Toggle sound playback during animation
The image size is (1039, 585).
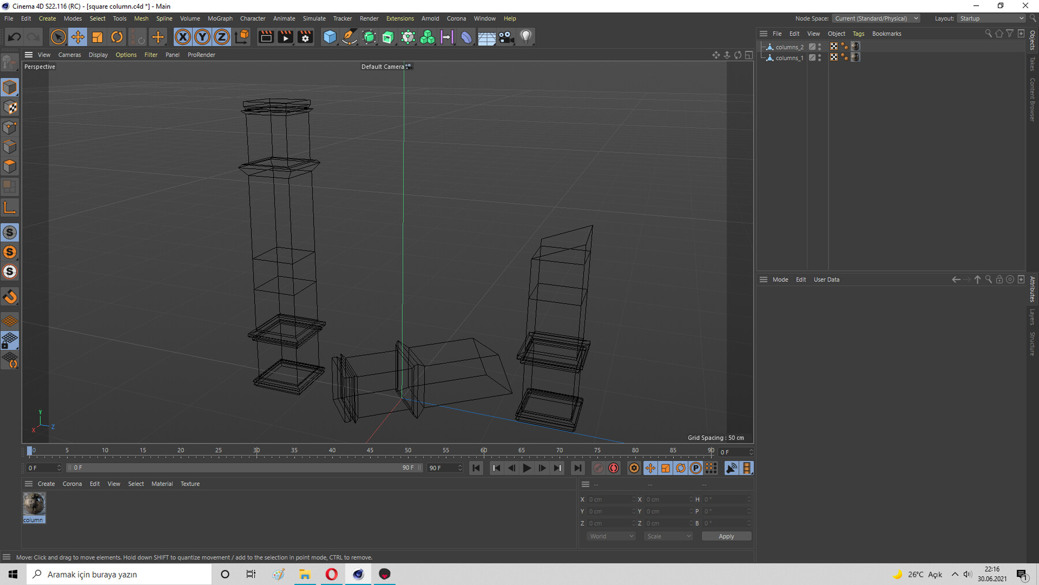pyautogui.click(x=731, y=468)
